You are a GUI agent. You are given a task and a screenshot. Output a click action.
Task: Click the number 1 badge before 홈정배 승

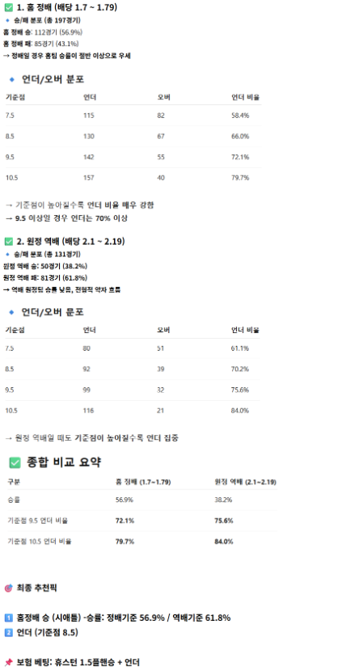[x=9, y=618]
